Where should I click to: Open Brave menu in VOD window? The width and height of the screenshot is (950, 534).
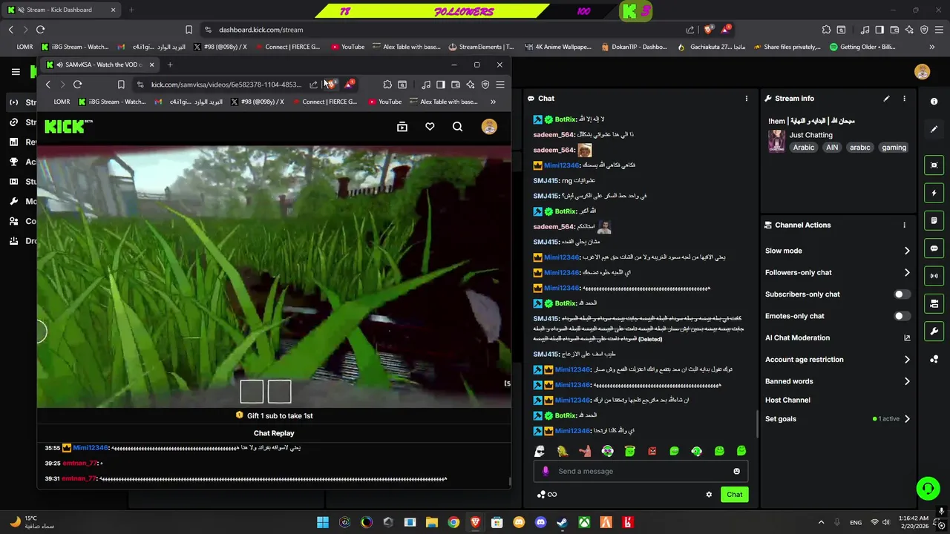coord(500,85)
